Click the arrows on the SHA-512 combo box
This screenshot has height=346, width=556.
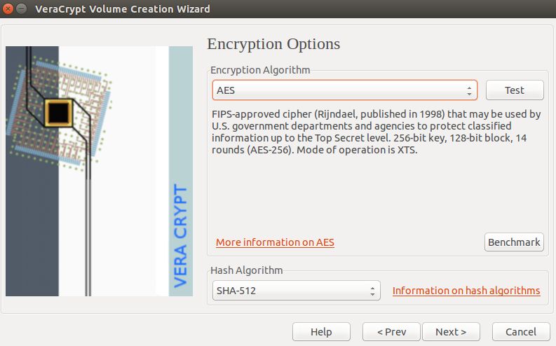coord(372,291)
